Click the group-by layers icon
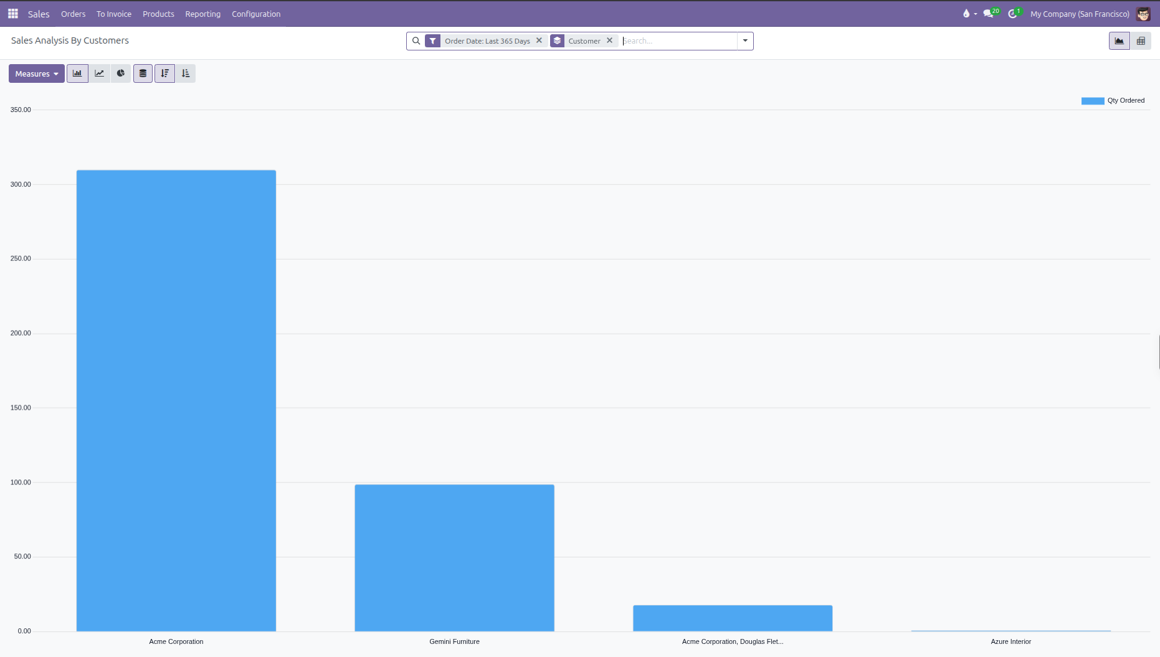 point(558,41)
